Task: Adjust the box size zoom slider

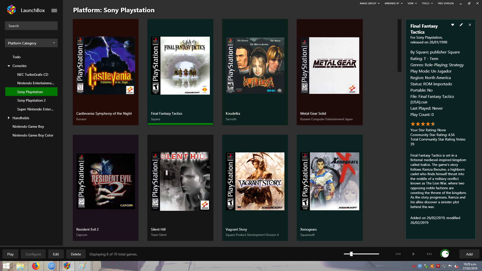Action: tap(361, 254)
